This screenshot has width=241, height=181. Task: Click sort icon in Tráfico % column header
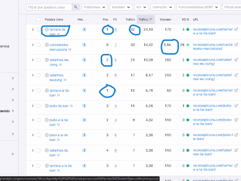pyautogui.click(x=151, y=19)
